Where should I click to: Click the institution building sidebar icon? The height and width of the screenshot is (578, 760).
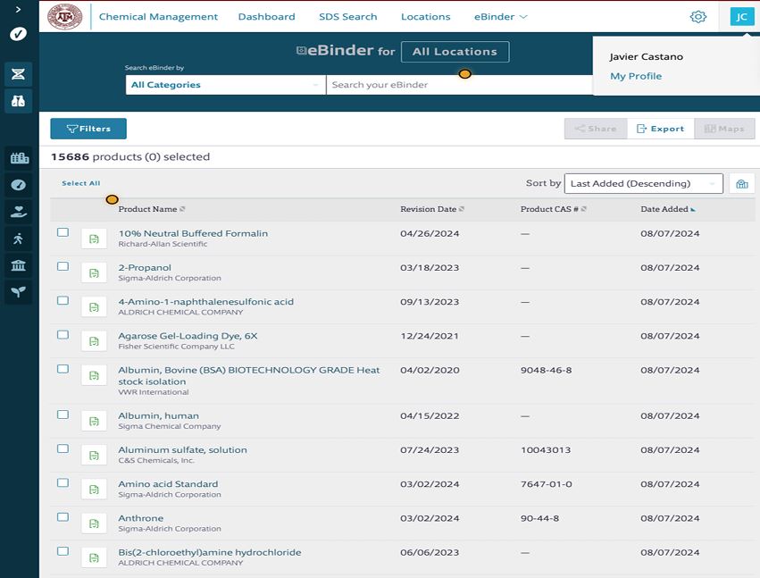tap(19, 265)
